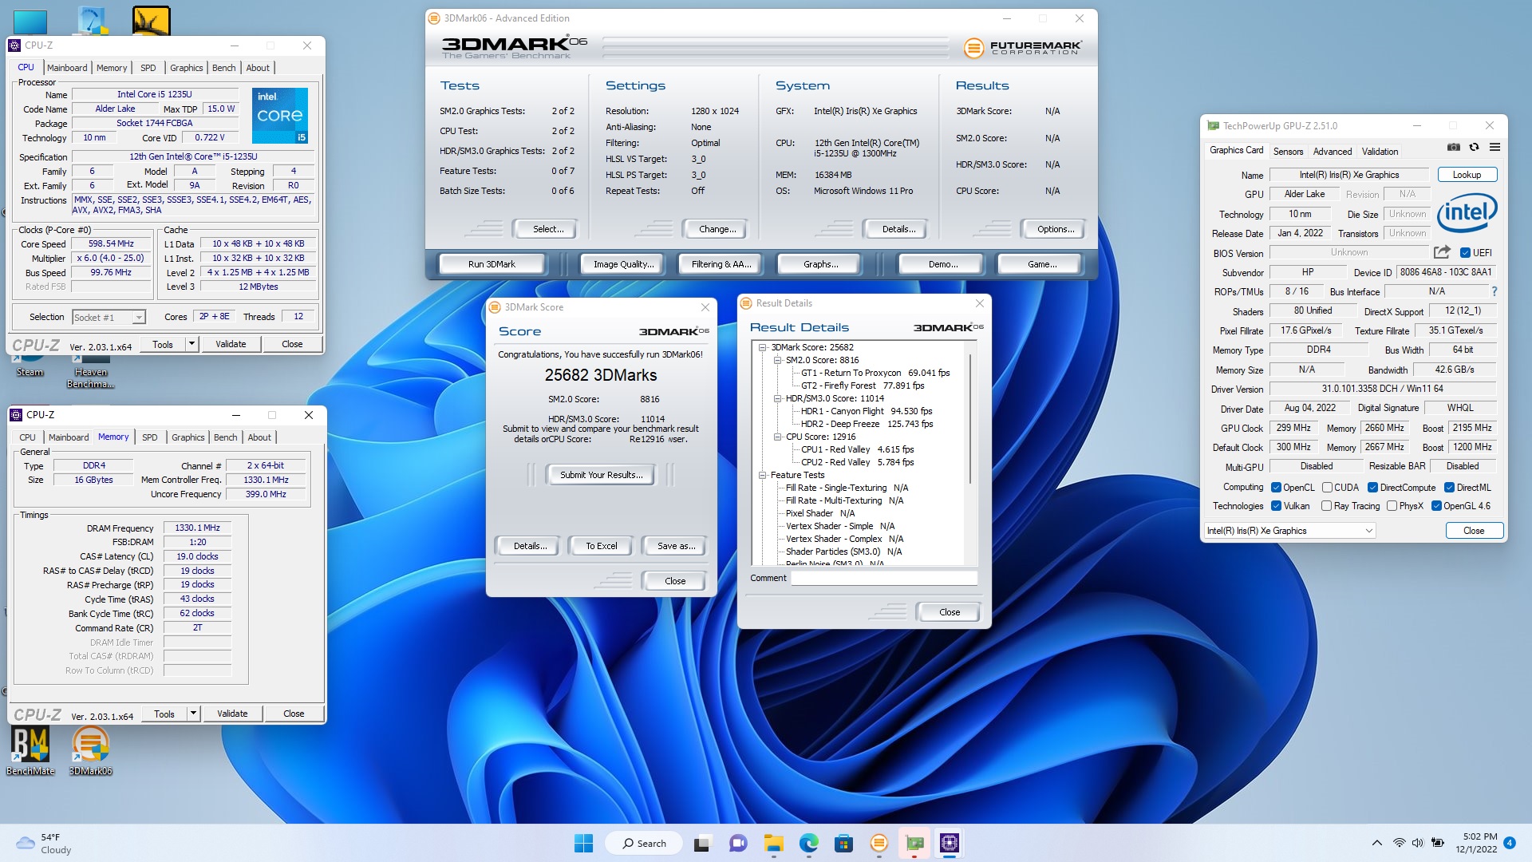Open the Chat app on the taskbar
Viewport: 1532px width, 862px height.
coord(738,843)
